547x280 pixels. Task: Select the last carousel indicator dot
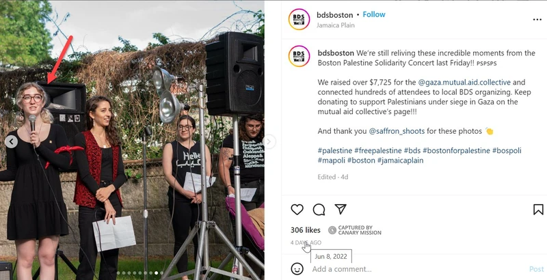pyautogui.click(x=162, y=273)
